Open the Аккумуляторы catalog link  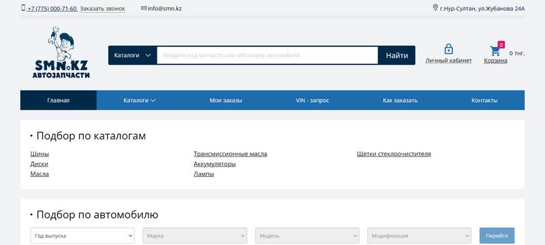[x=215, y=164]
